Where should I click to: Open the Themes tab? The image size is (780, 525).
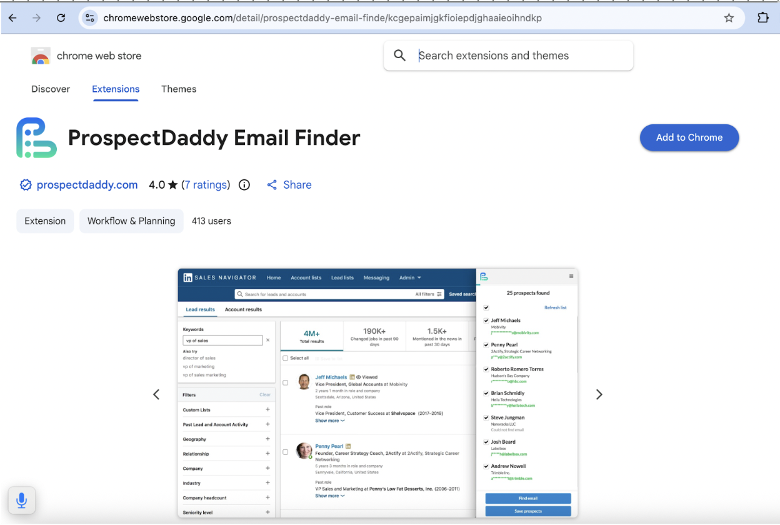179,89
